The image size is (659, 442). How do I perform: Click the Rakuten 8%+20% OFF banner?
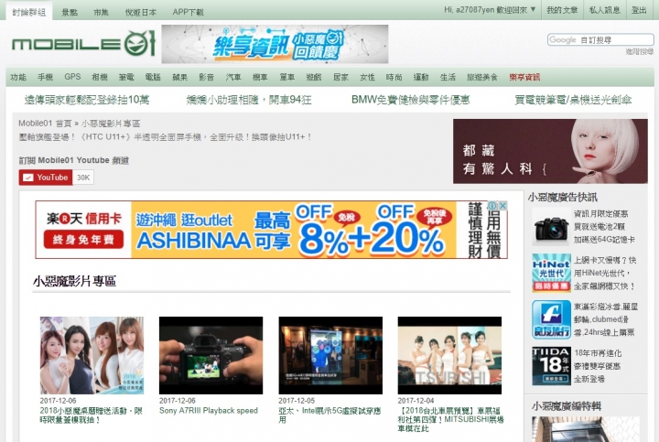click(x=272, y=230)
